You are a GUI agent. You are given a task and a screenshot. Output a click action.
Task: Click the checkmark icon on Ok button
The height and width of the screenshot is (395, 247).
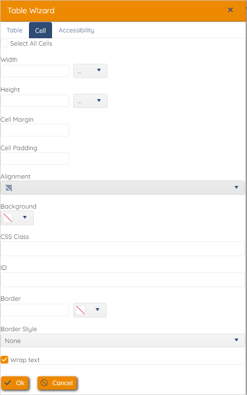(8, 383)
